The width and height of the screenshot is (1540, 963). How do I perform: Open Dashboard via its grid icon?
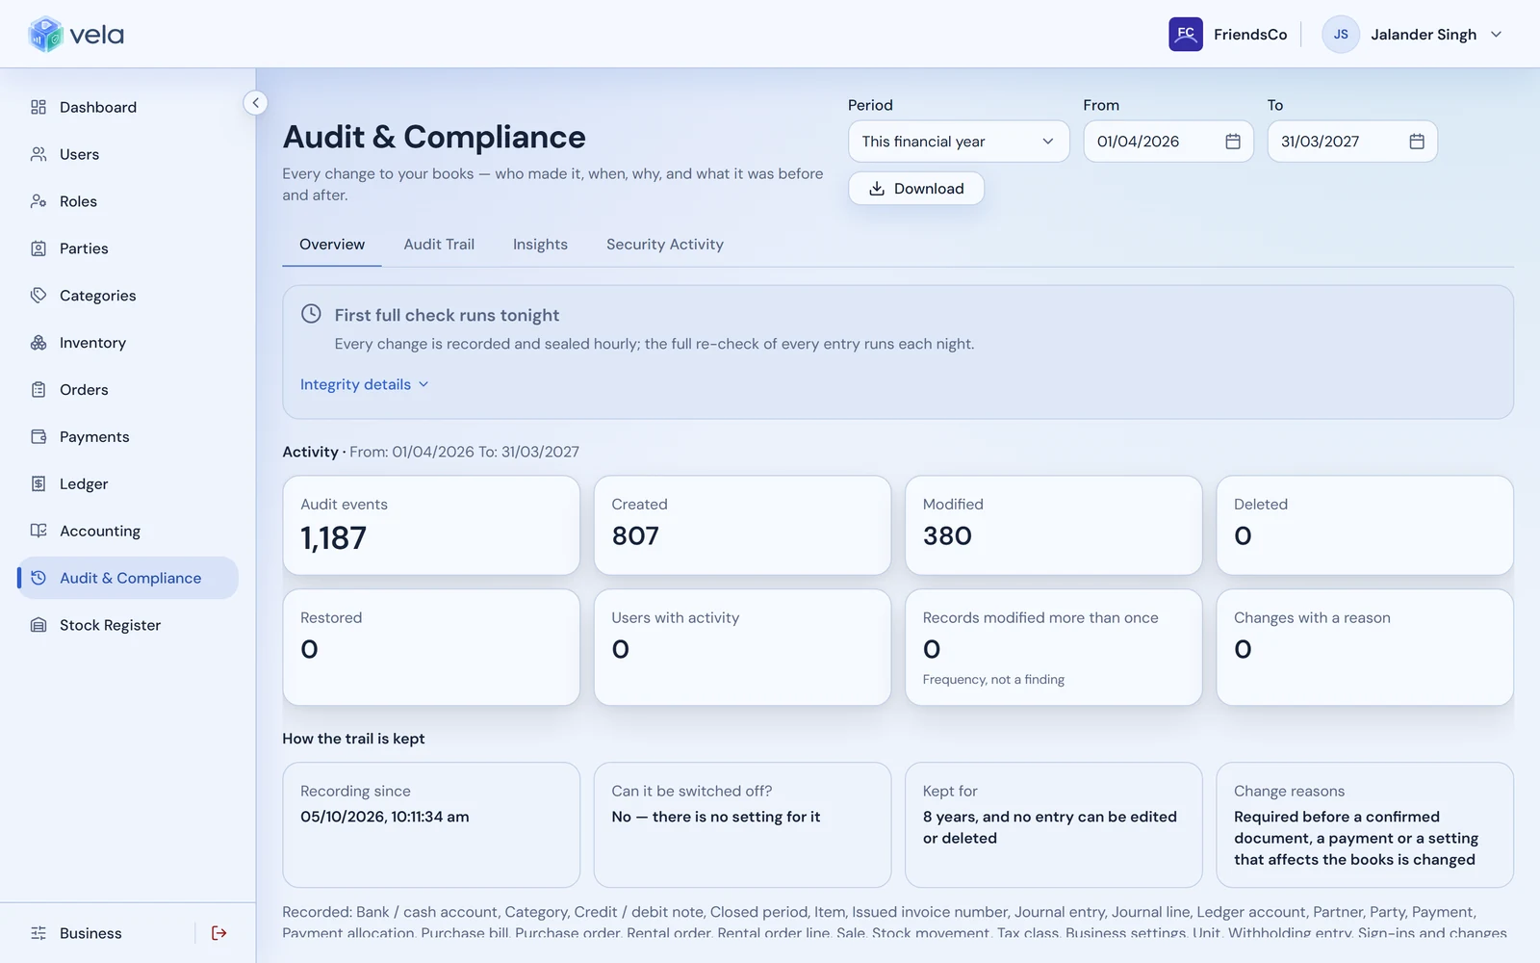coord(38,107)
